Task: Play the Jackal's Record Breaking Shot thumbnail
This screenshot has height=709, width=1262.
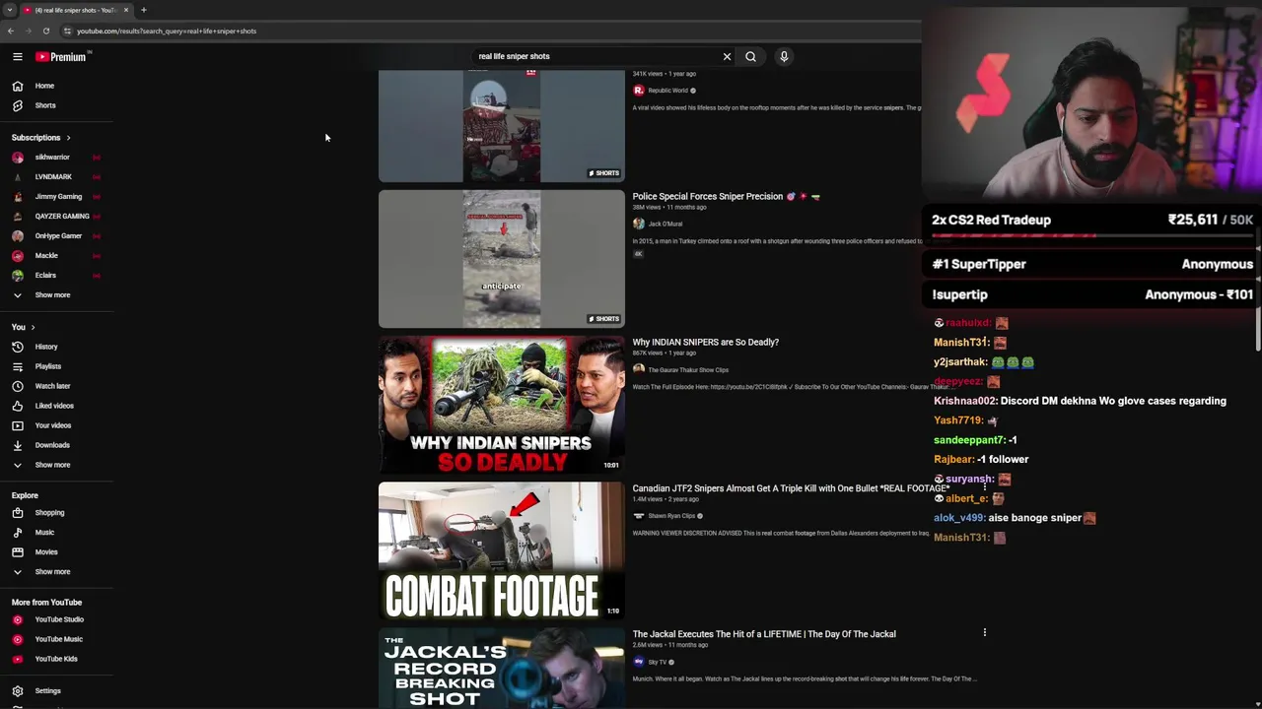Action: tap(501, 669)
